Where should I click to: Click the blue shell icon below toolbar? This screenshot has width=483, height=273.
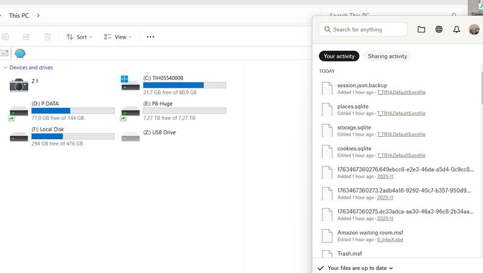[20, 54]
